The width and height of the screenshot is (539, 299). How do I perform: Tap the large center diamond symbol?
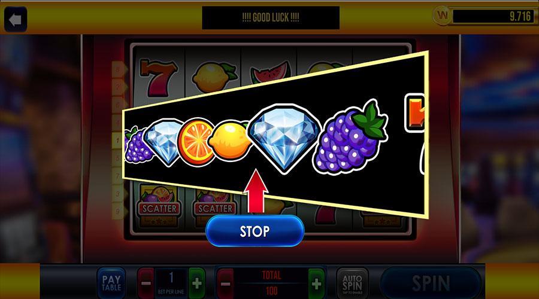tap(284, 138)
